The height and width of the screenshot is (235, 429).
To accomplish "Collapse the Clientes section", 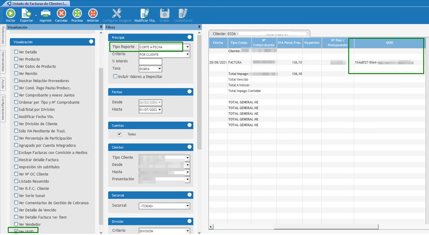I will click(189, 147).
